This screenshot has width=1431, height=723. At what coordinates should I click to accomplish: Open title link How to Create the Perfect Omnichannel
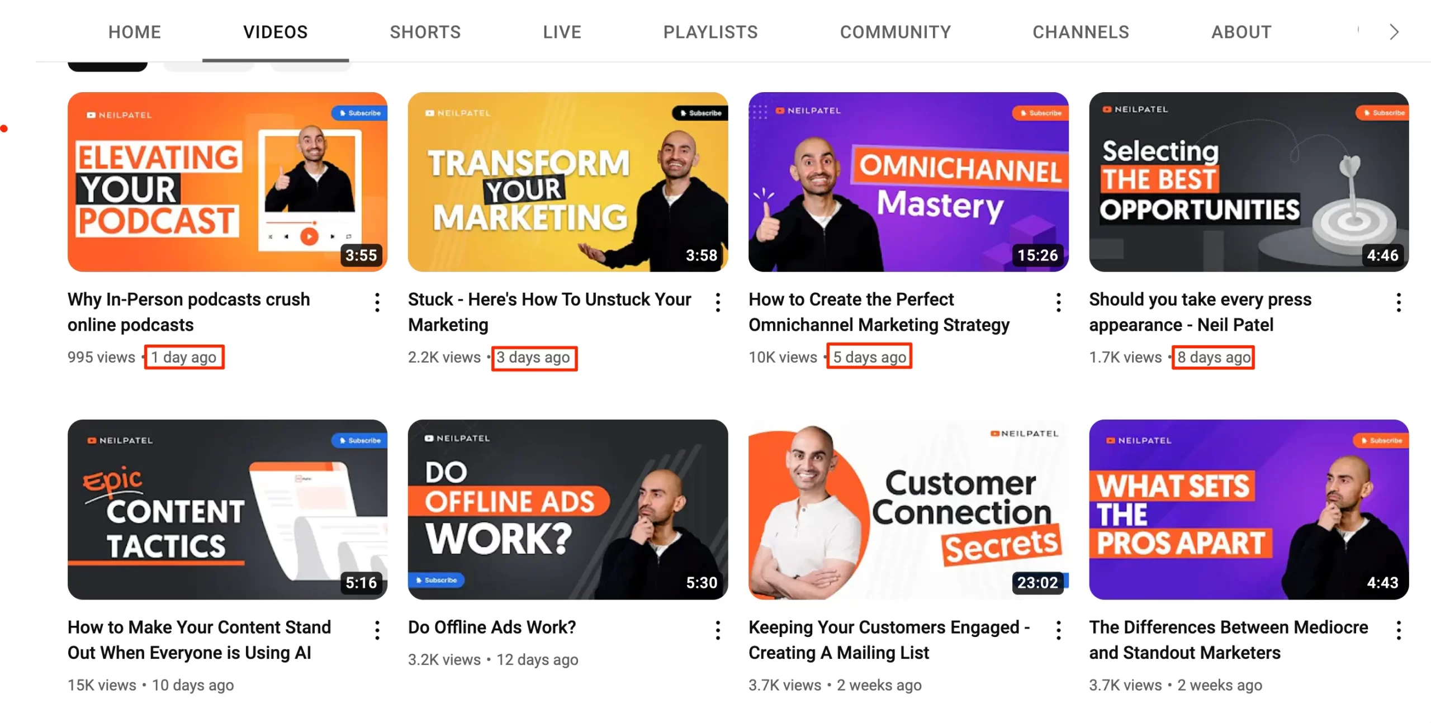coord(879,312)
